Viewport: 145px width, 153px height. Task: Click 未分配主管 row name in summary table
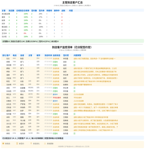(x=6, y=14)
